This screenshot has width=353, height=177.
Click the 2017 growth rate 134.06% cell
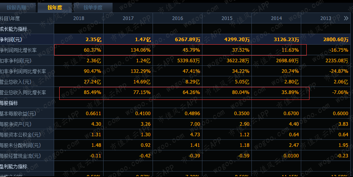click(x=140, y=50)
